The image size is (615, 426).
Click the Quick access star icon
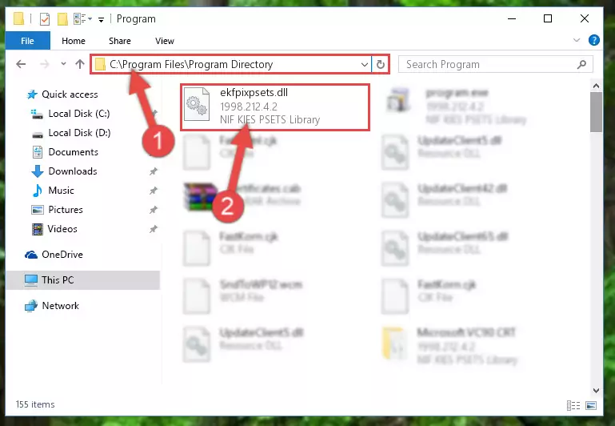coord(32,94)
